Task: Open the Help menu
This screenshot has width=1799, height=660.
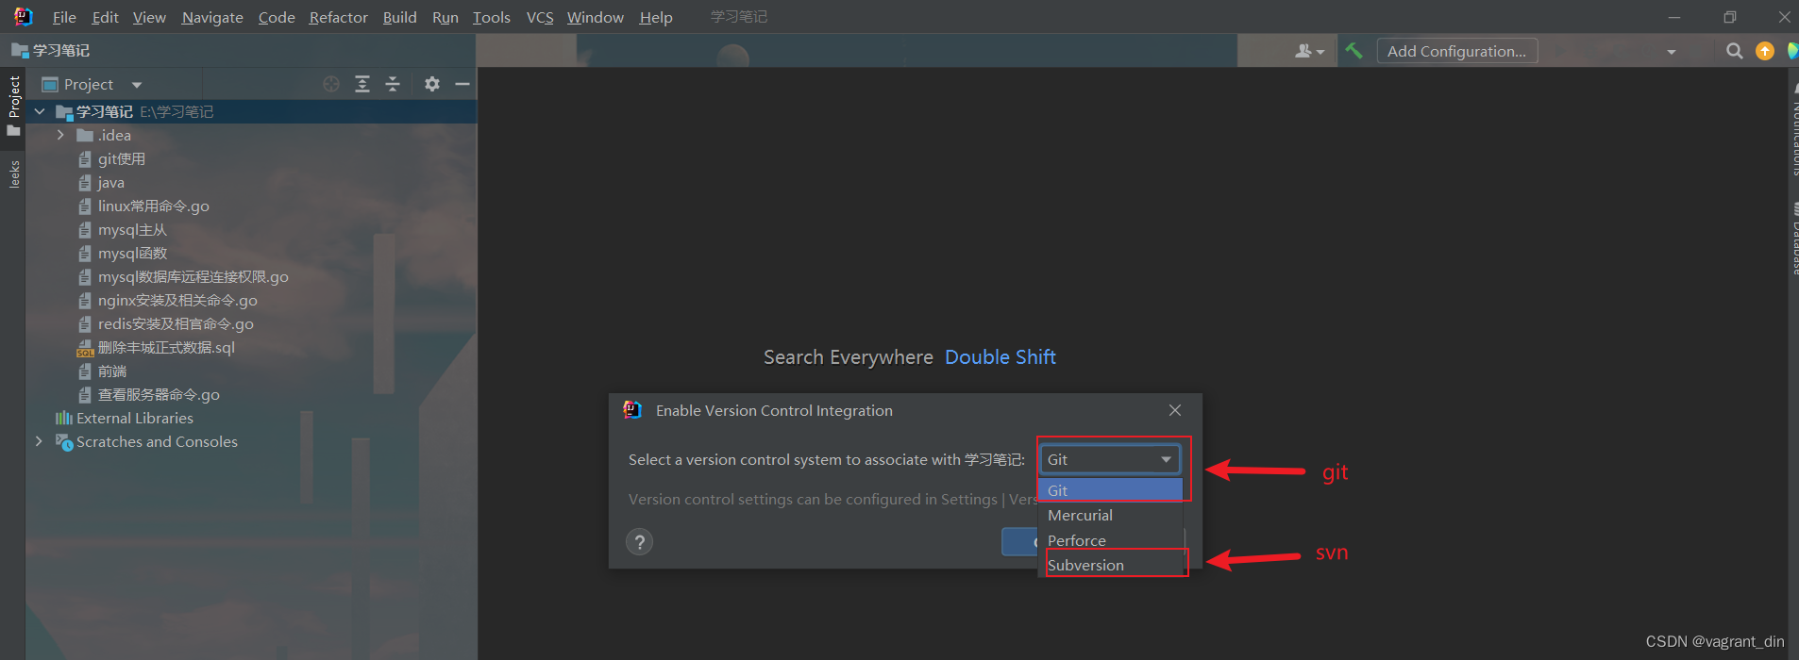Action: tap(656, 17)
